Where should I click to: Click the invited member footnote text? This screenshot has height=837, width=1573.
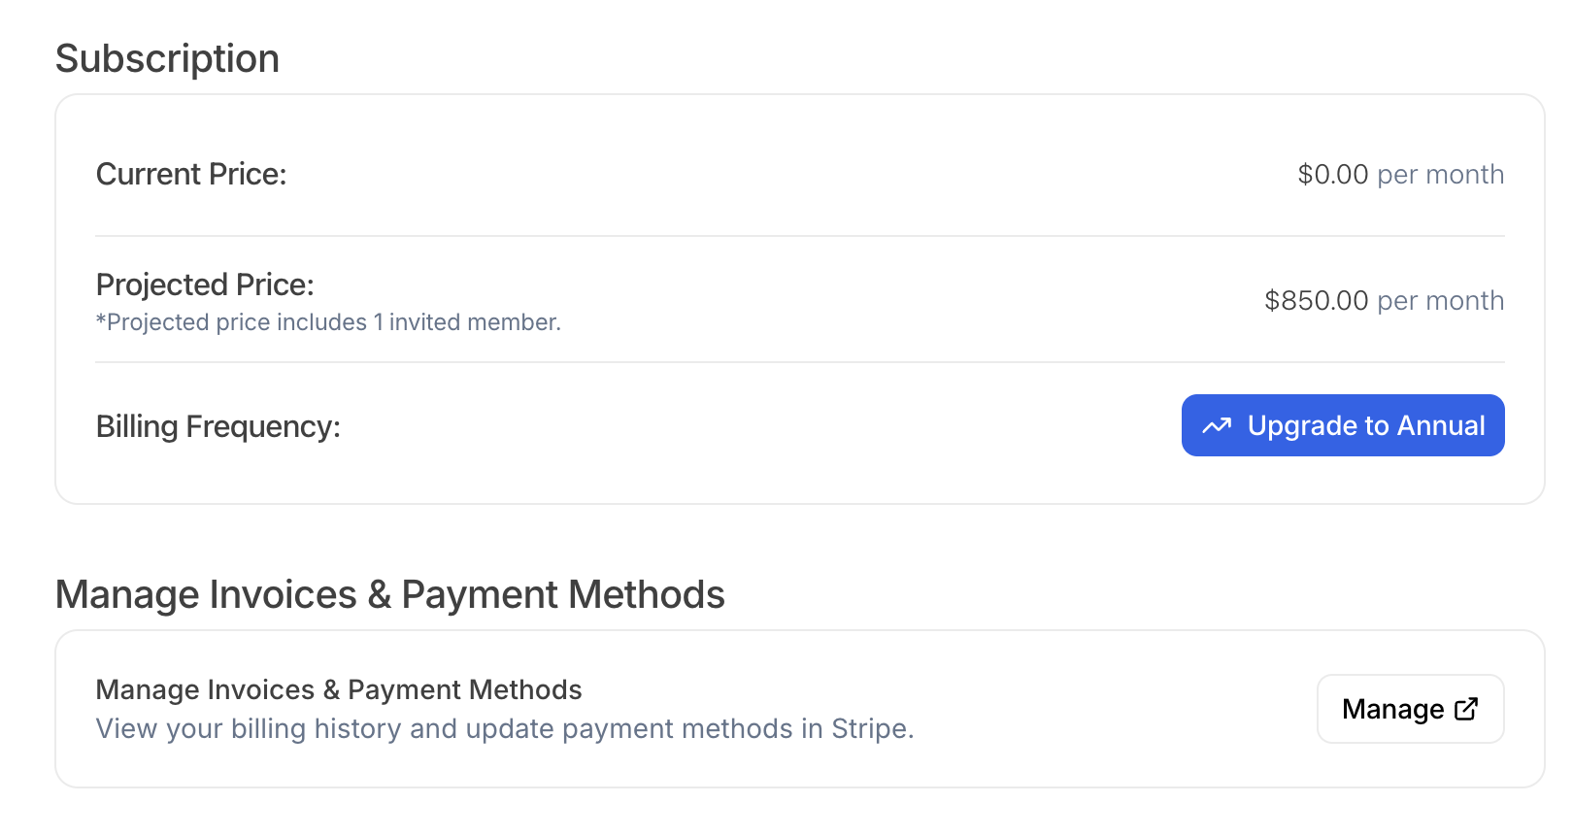click(328, 321)
